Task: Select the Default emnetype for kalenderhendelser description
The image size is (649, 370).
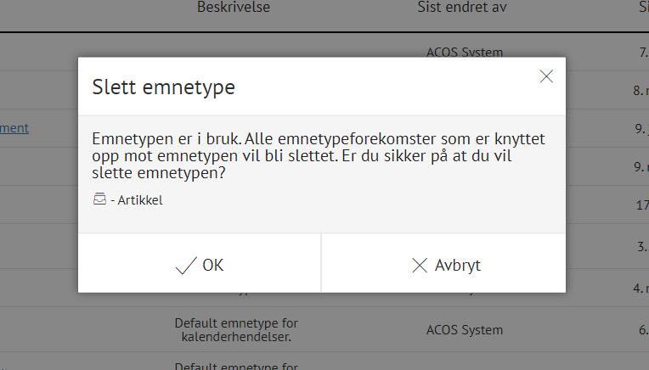Action: [236, 330]
